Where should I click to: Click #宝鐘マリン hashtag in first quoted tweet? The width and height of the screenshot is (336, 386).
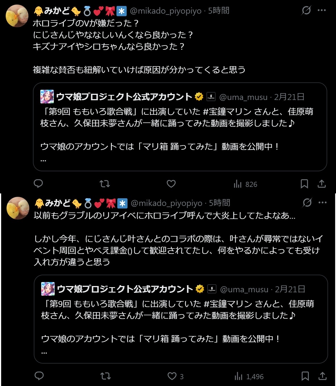pyautogui.click(x=227, y=112)
